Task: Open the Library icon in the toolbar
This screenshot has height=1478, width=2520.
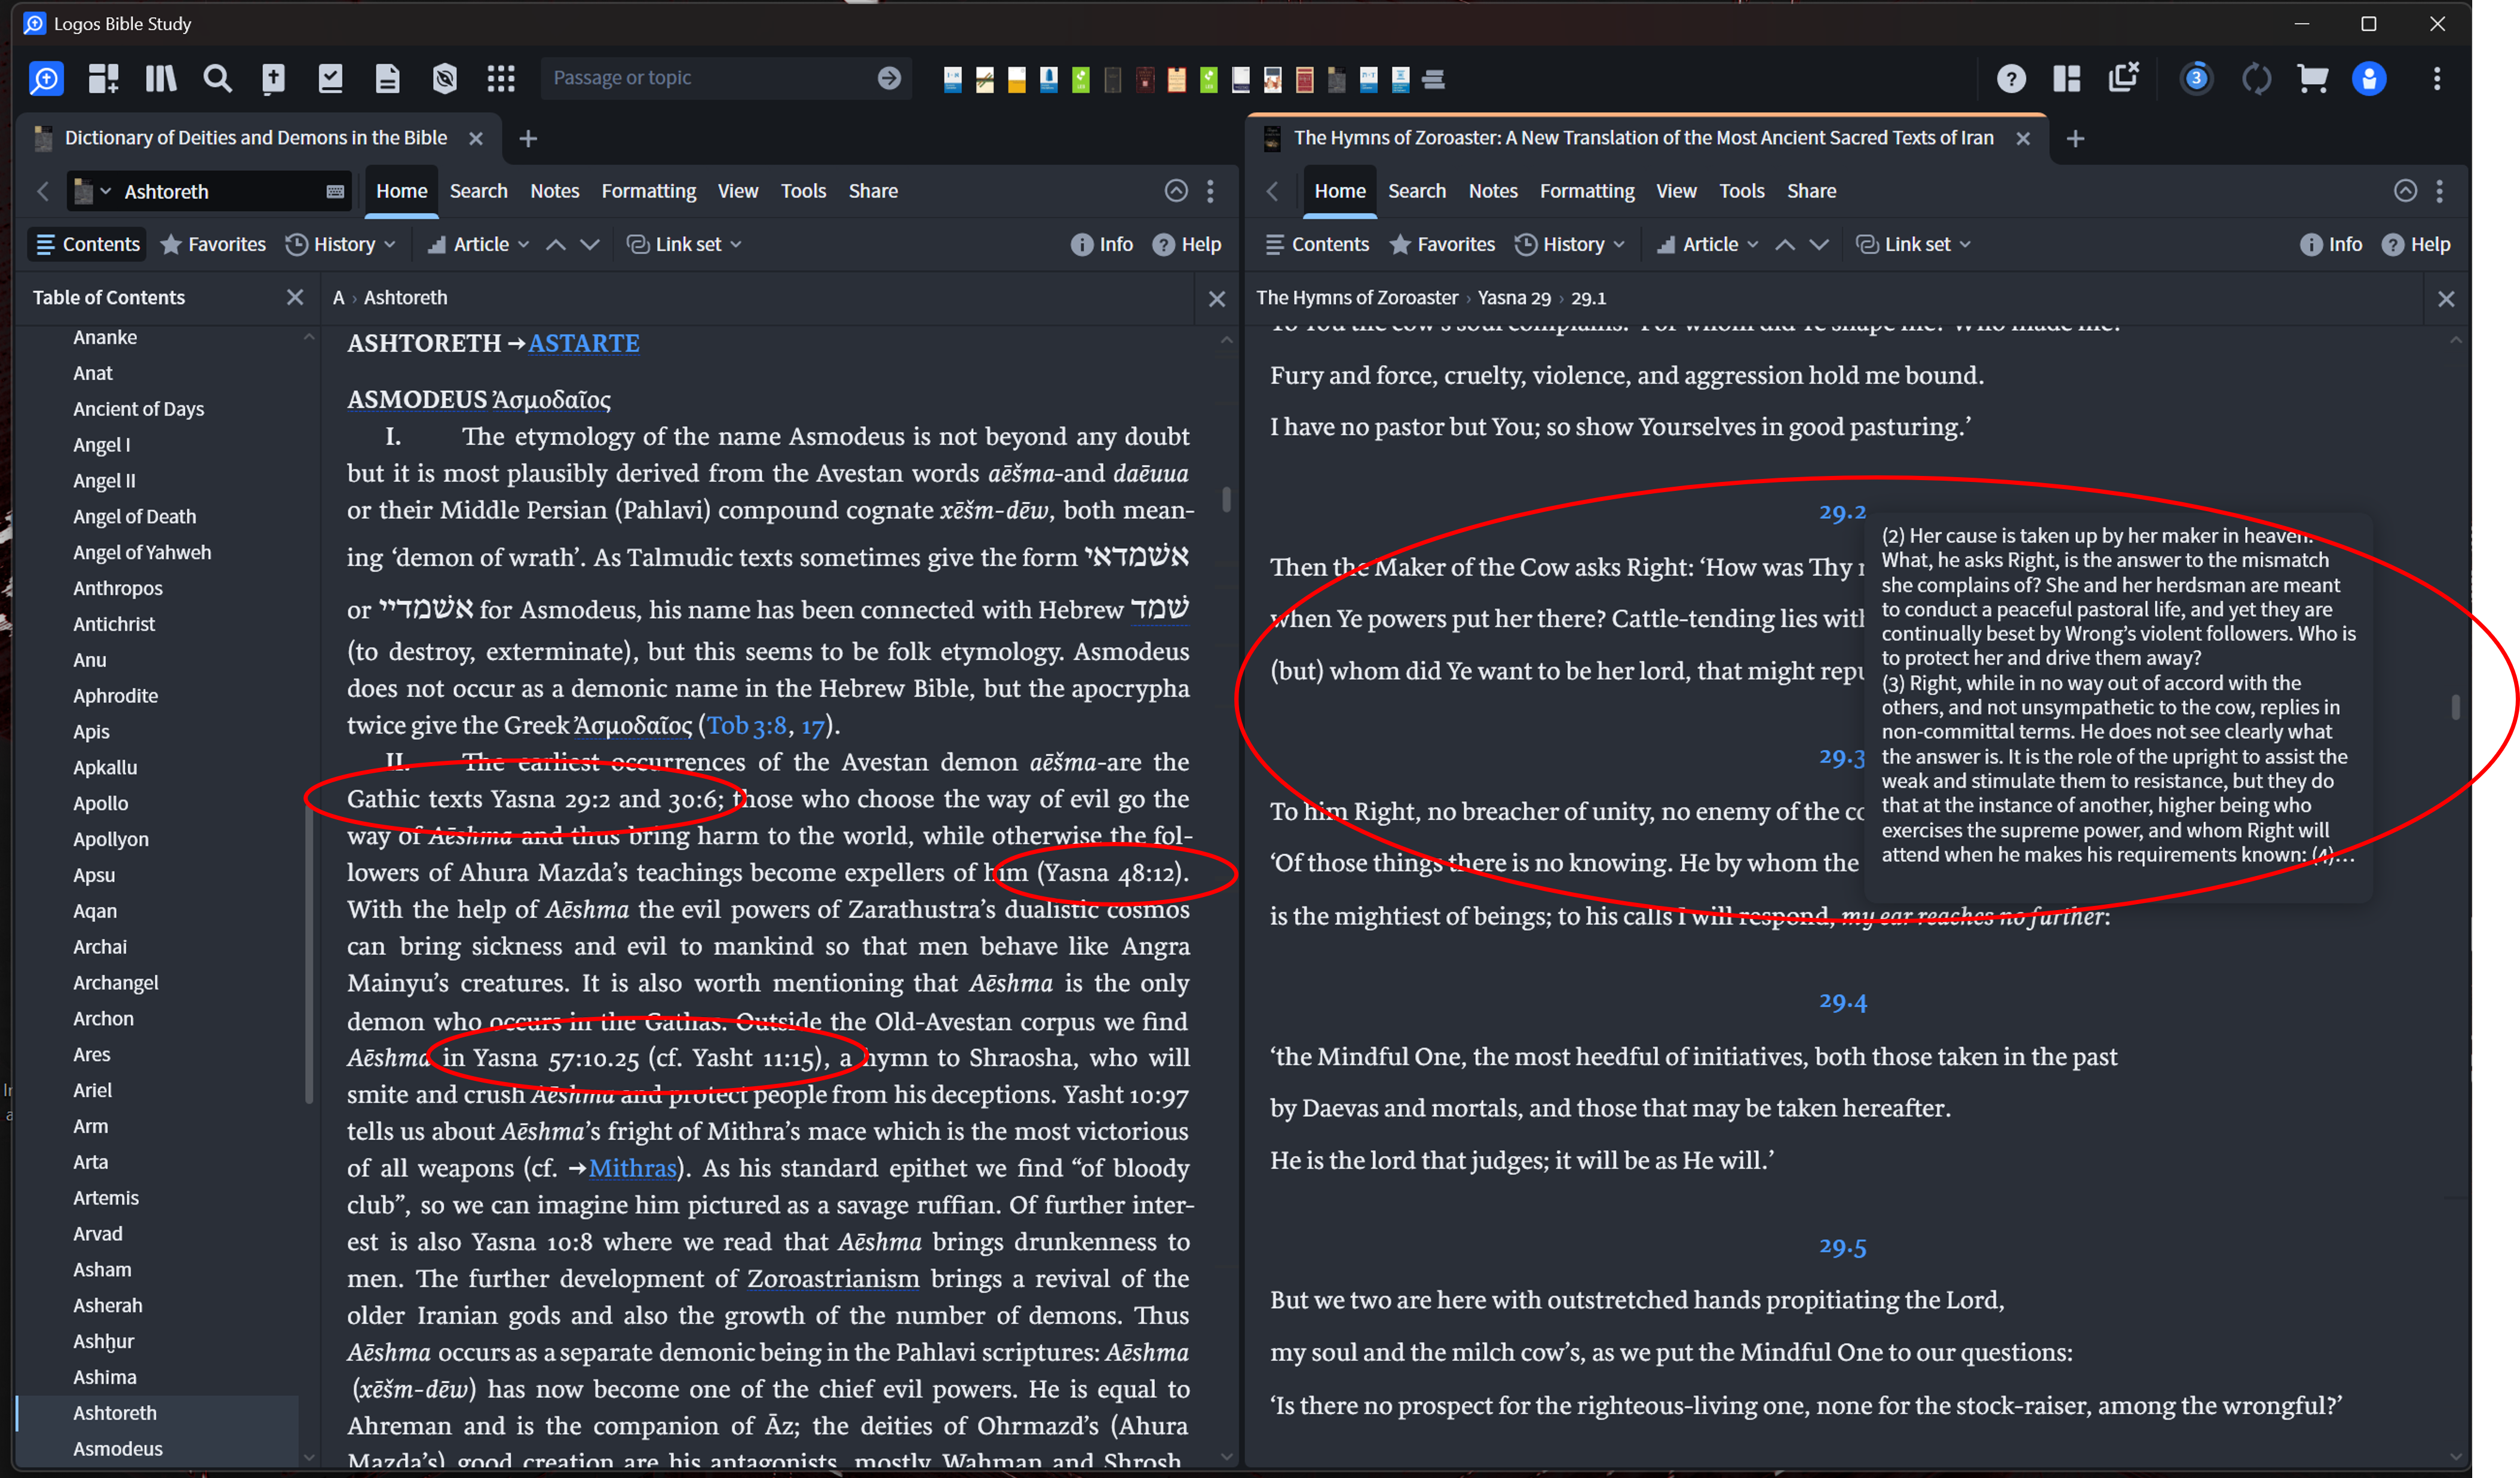Action: pyautogui.click(x=160, y=78)
